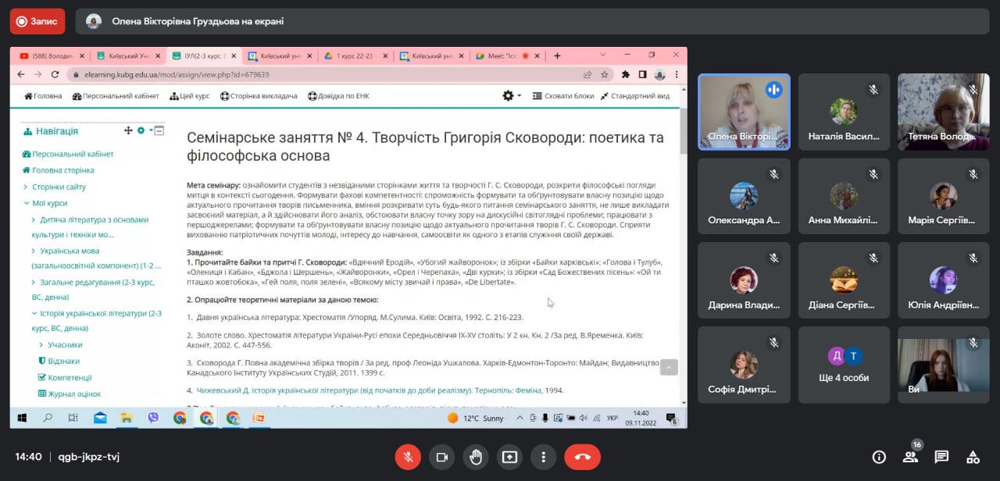Click Наталія Васил... participant avatar
Image resolution: width=1000 pixels, height=481 pixels.
point(844,112)
